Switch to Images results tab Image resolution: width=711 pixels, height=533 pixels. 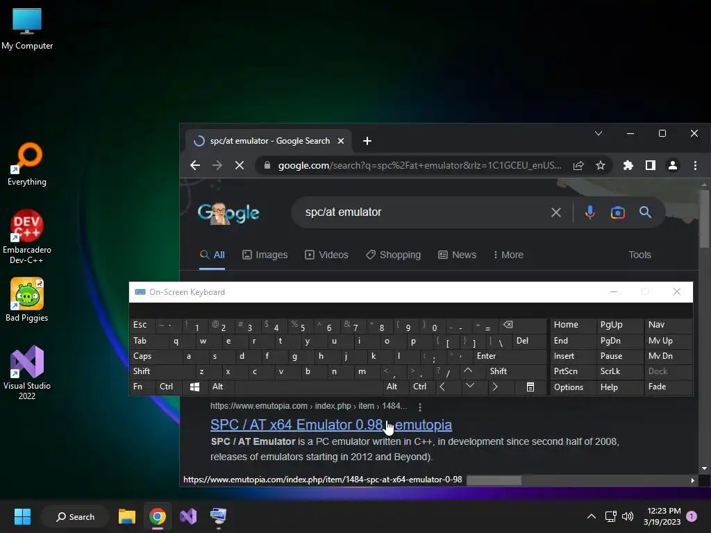point(265,255)
